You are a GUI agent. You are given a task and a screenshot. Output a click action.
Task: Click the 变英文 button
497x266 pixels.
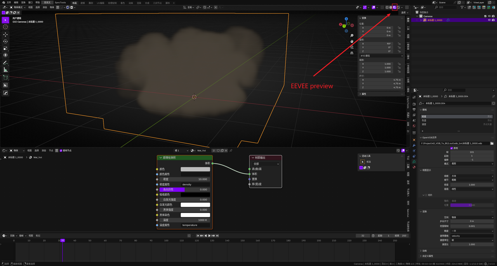[x=47, y=2]
